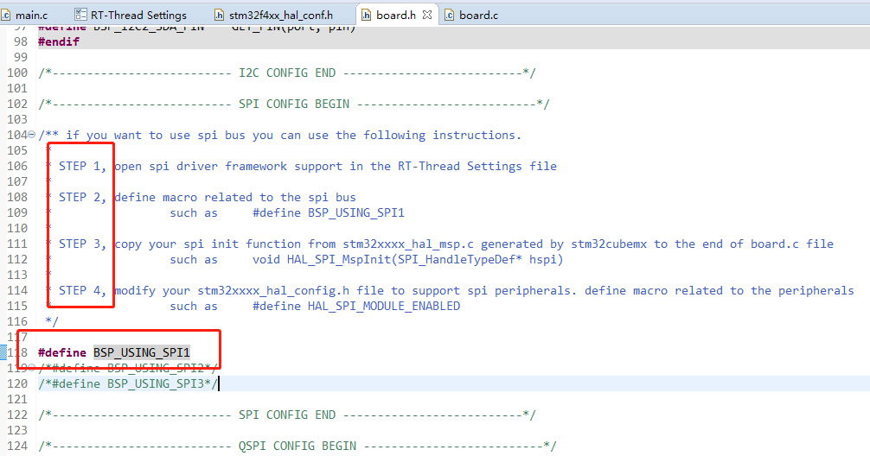Click the RT-Thread Settings tab icon
Image resolution: width=870 pixels, height=456 pixels.
pos(80,15)
